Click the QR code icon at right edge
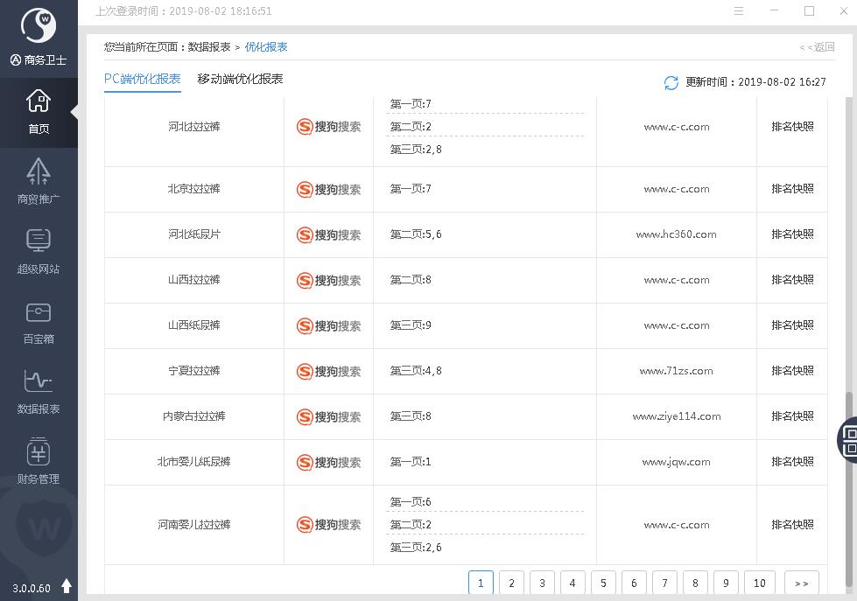The height and width of the screenshot is (601, 857). point(849,439)
